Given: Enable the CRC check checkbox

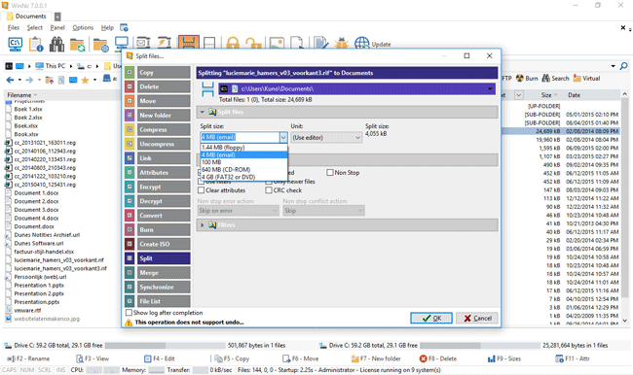Looking at the screenshot, I should click(269, 190).
